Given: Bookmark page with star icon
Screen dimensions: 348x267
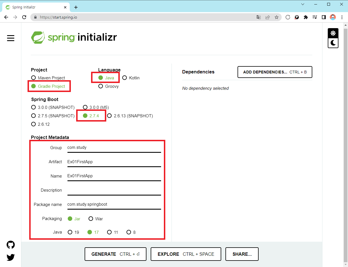Looking at the screenshot, I should [277, 17].
